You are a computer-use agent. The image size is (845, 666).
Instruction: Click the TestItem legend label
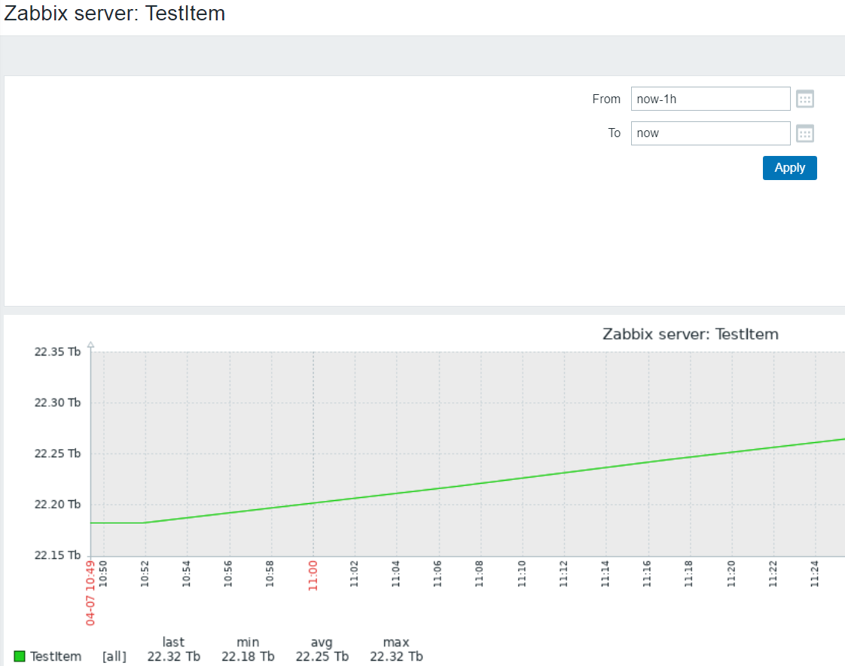coord(56,656)
